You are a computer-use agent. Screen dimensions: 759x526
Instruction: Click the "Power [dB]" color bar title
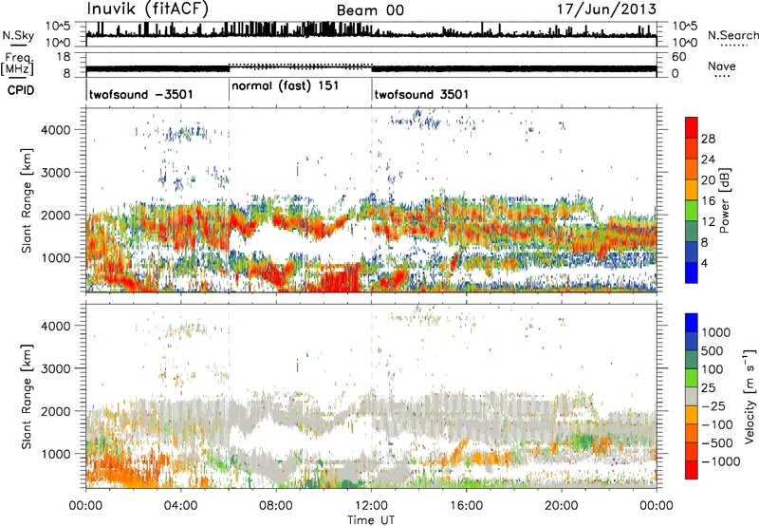click(x=724, y=200)
